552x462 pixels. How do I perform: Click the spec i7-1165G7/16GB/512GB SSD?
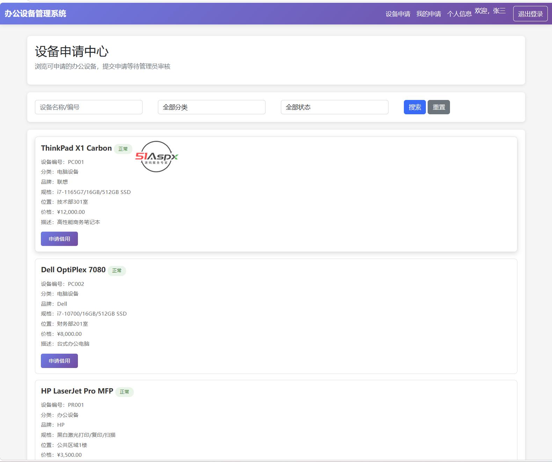pos(94,192)
